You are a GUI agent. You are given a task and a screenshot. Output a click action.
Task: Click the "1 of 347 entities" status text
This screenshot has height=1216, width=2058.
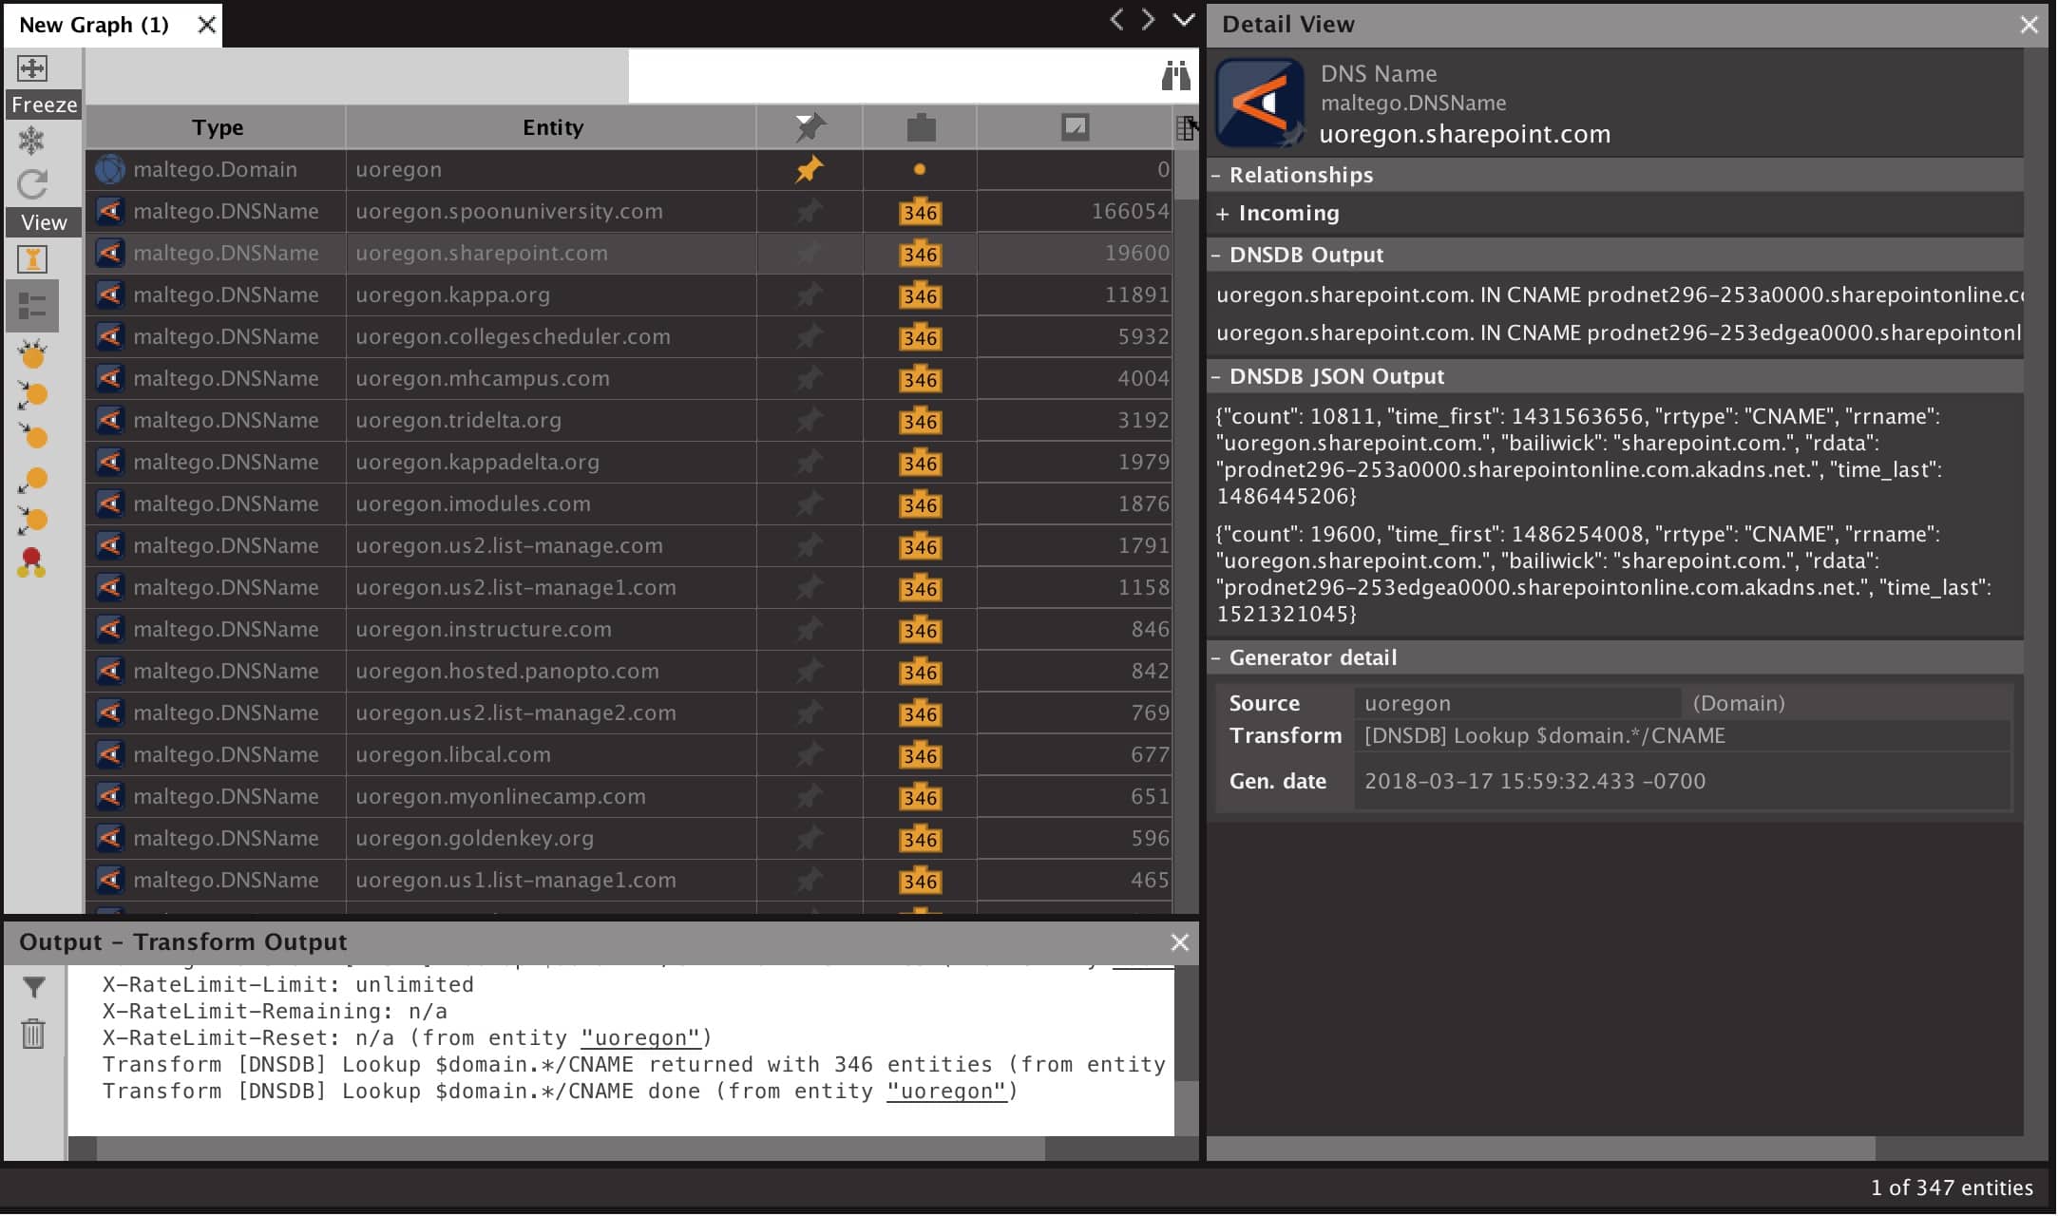coord(1952,1187)
